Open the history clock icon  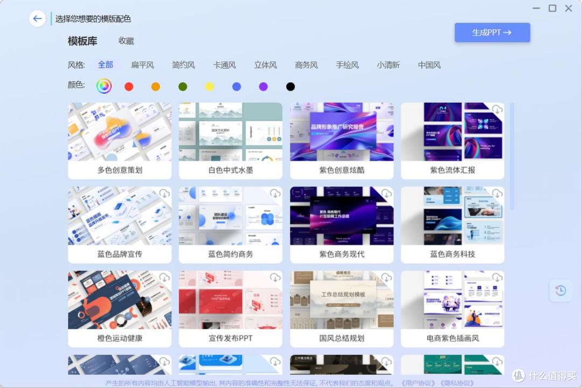coord(560,290)
